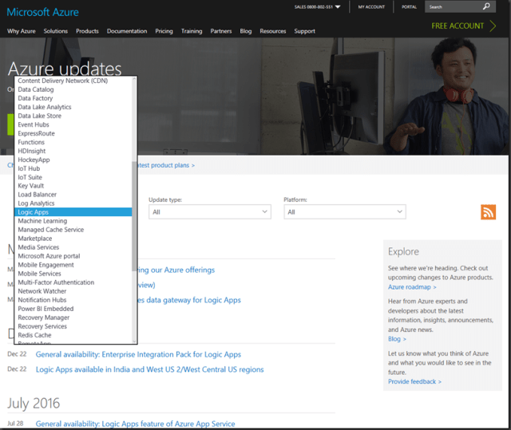511x430 pixels.
Task: Click the search magnifier icon
Action: click(x=486, y=6)
